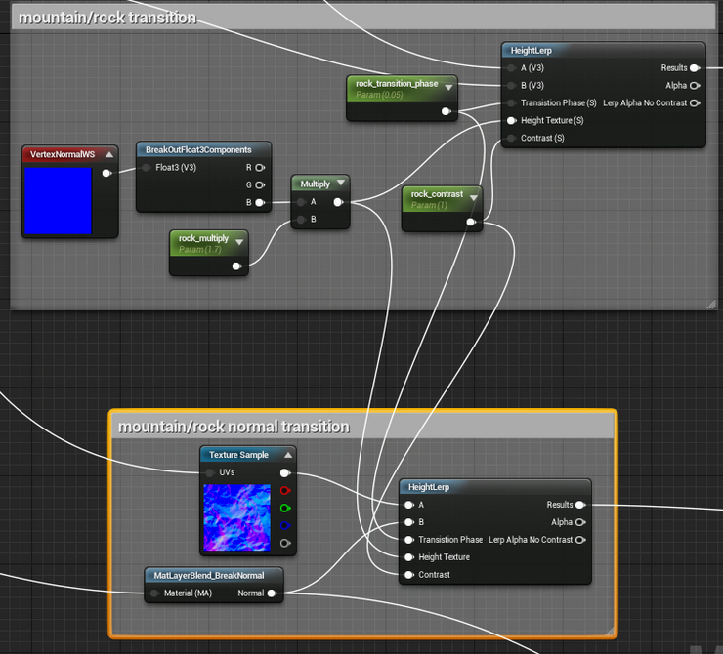Select the MatLayerBlend_BreakNormal node title
The height and width of the screenshot is (654, 723).
(x=209, y=576)
